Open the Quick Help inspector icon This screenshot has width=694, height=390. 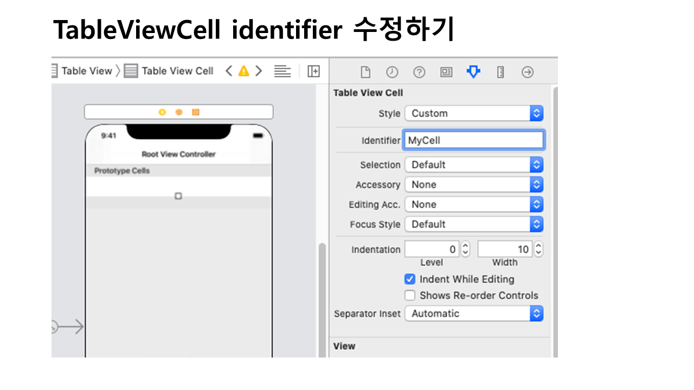[419, 72]
